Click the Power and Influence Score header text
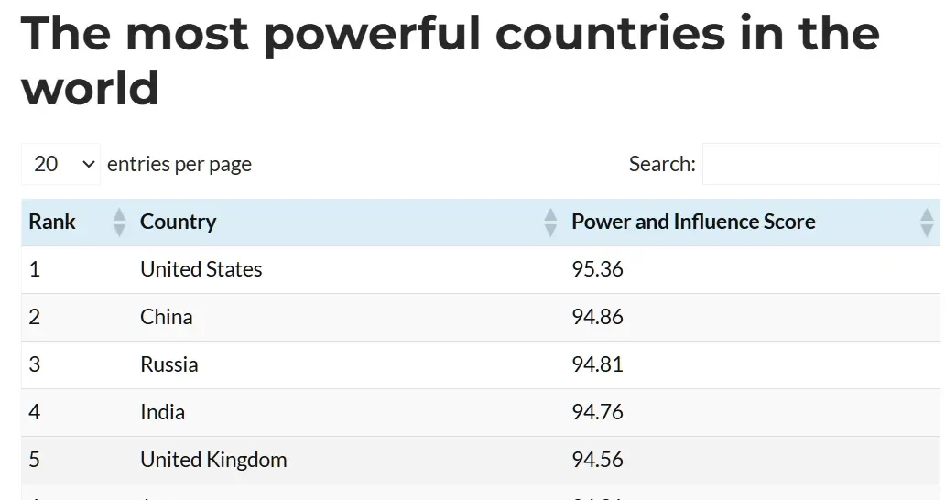This screenshot has width=945, height=500. point(693,222)
